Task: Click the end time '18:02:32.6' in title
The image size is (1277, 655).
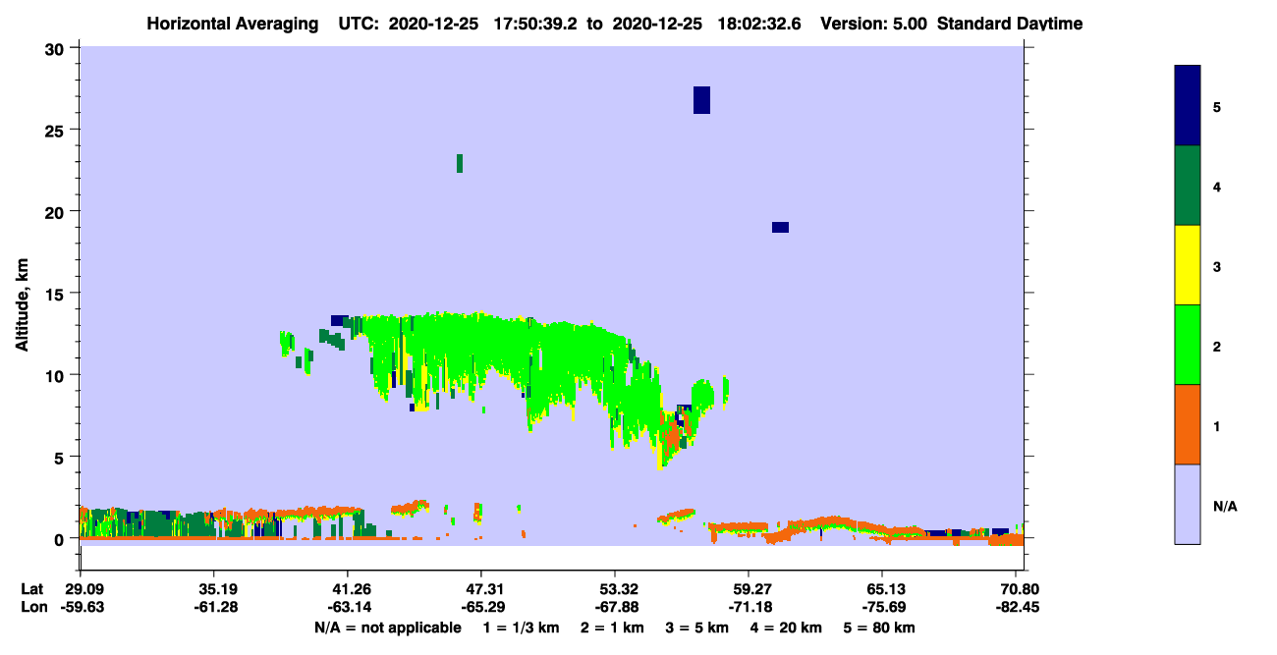Action: 760,24
